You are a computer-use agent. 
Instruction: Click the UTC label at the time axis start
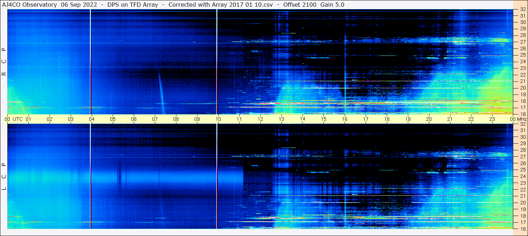18,119
